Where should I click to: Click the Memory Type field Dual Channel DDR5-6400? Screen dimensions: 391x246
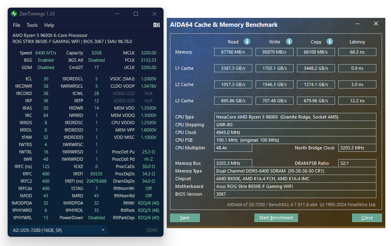pyautogui.click(x=295, y=171)
